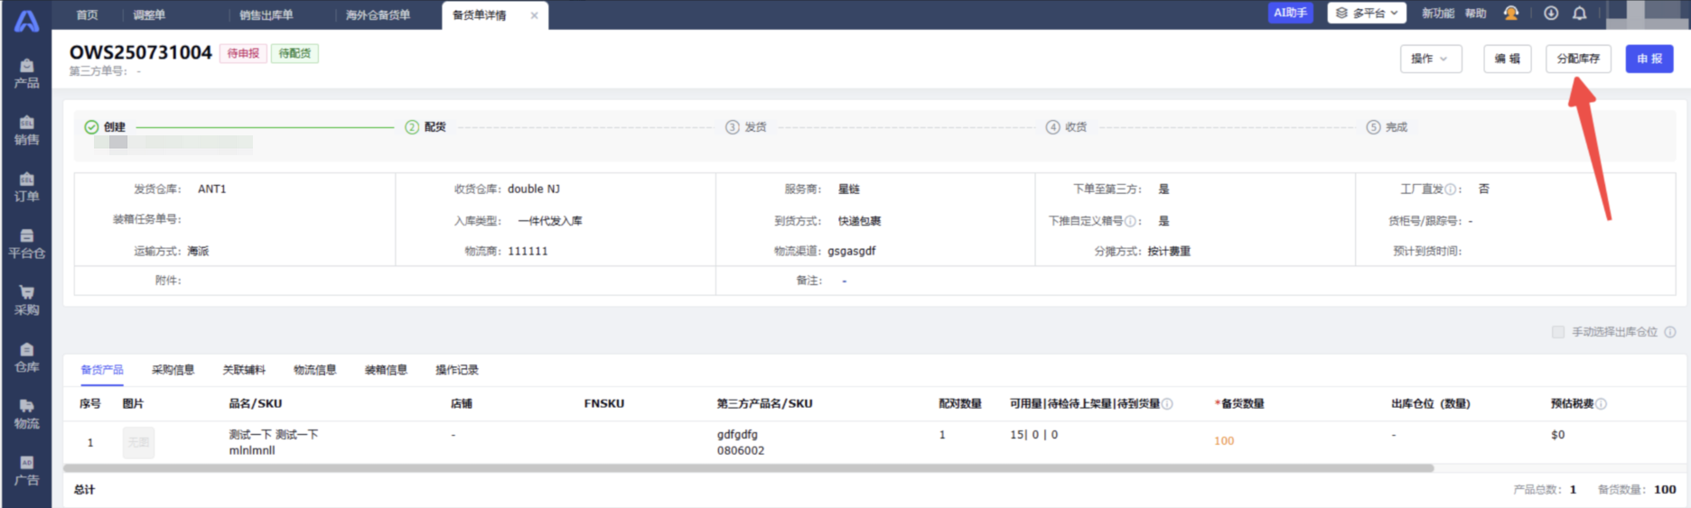The height and width of the screenshot is (508, 1691).
Task: Switch to the 首页 tab
Action: click(87, 15)
